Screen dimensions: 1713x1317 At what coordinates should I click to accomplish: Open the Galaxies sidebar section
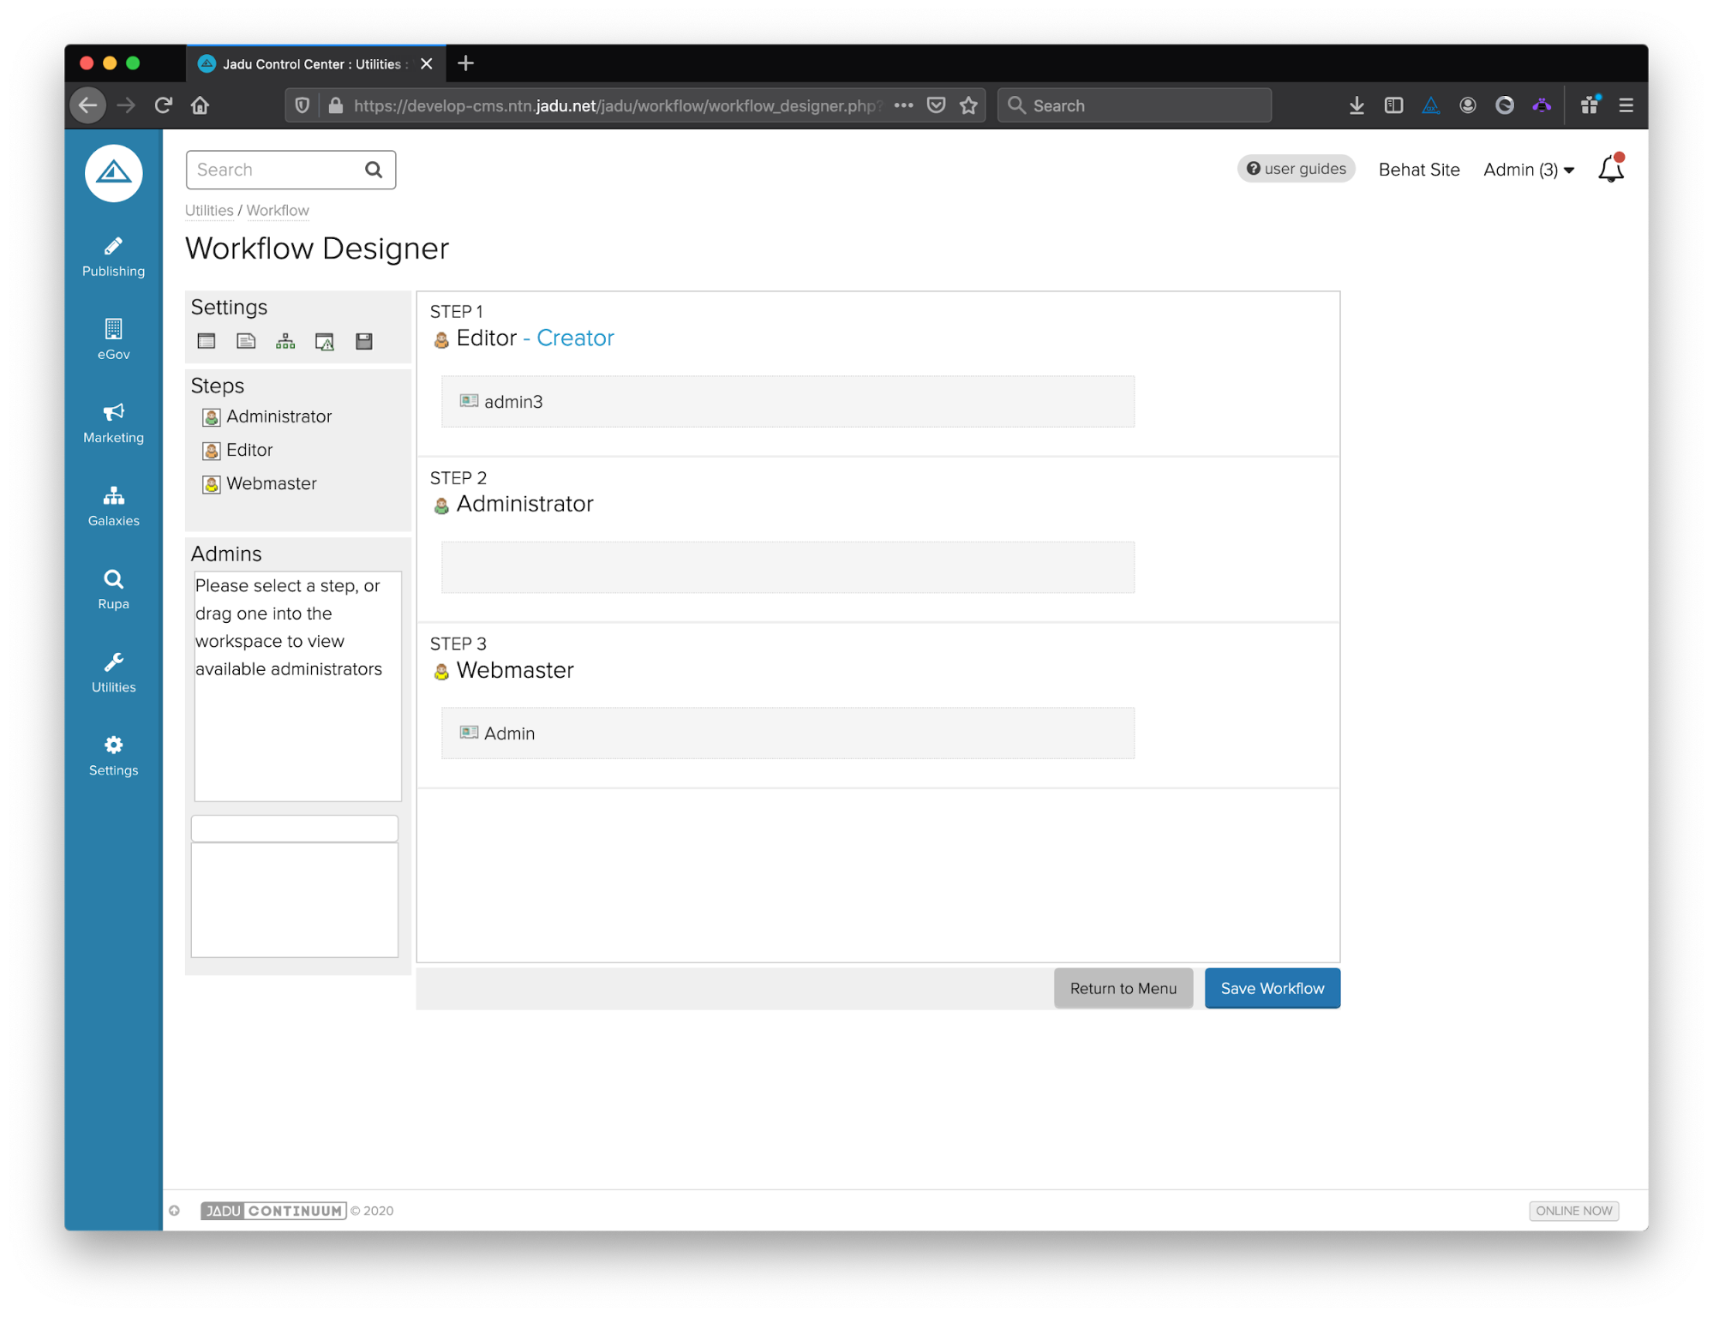point(113,506)
